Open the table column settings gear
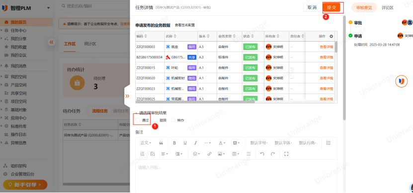Screen dimensions: 413x193 (331, 37)
